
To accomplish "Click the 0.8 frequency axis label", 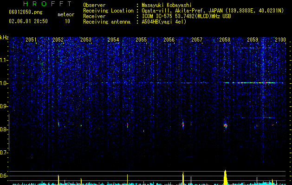I will click(4, 129).
